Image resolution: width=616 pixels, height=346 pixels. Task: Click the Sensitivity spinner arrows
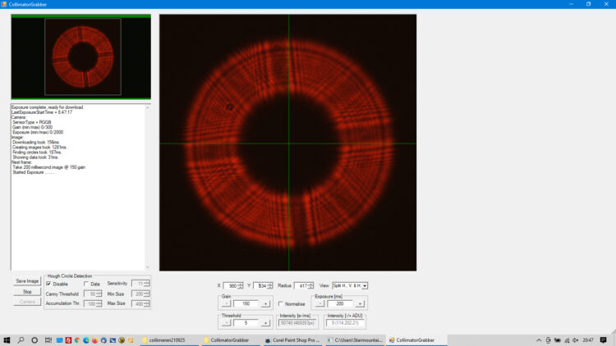(146, 283)
